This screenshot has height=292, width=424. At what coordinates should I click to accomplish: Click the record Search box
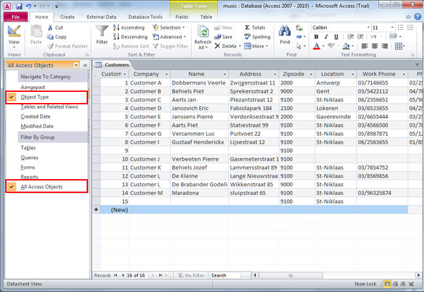230,275
